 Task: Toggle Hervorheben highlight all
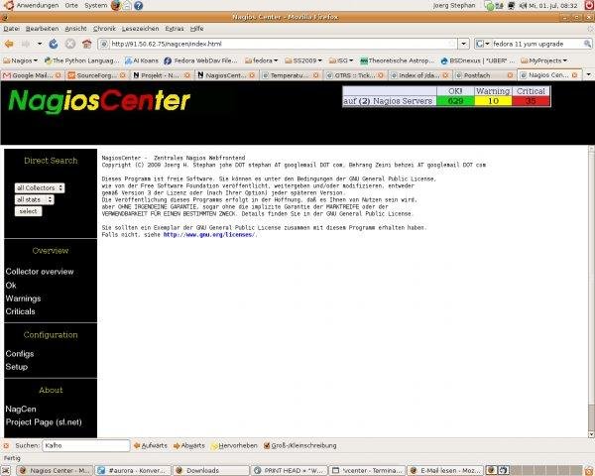(x=234, y=445)
